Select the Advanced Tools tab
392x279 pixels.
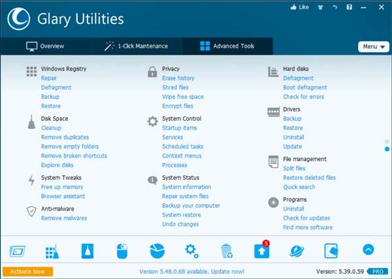227,46
